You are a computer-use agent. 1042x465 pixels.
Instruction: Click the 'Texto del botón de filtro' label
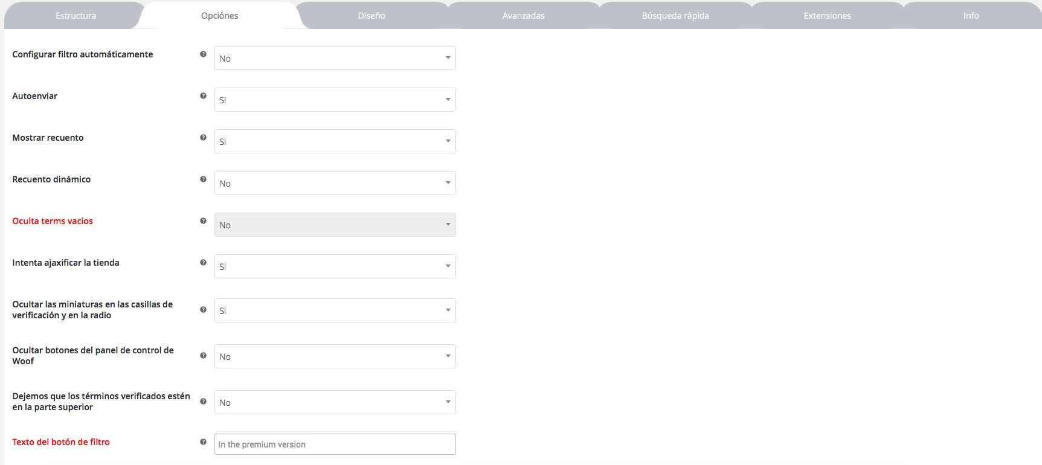(x=61, y=442)
